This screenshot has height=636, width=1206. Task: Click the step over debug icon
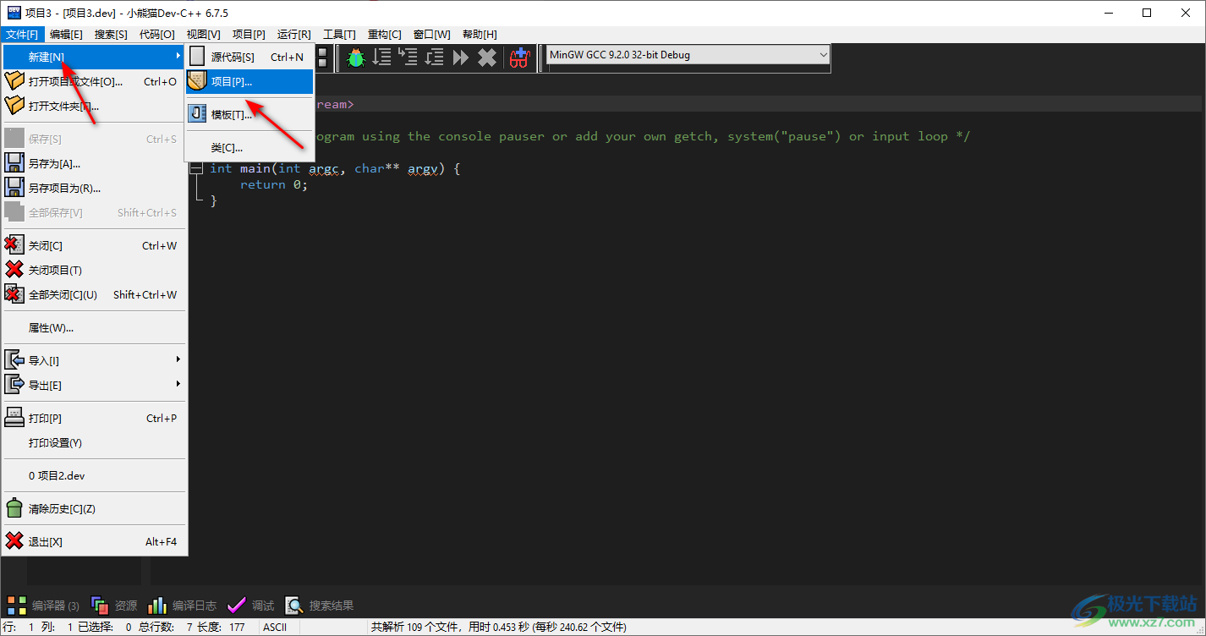(382, 58)
